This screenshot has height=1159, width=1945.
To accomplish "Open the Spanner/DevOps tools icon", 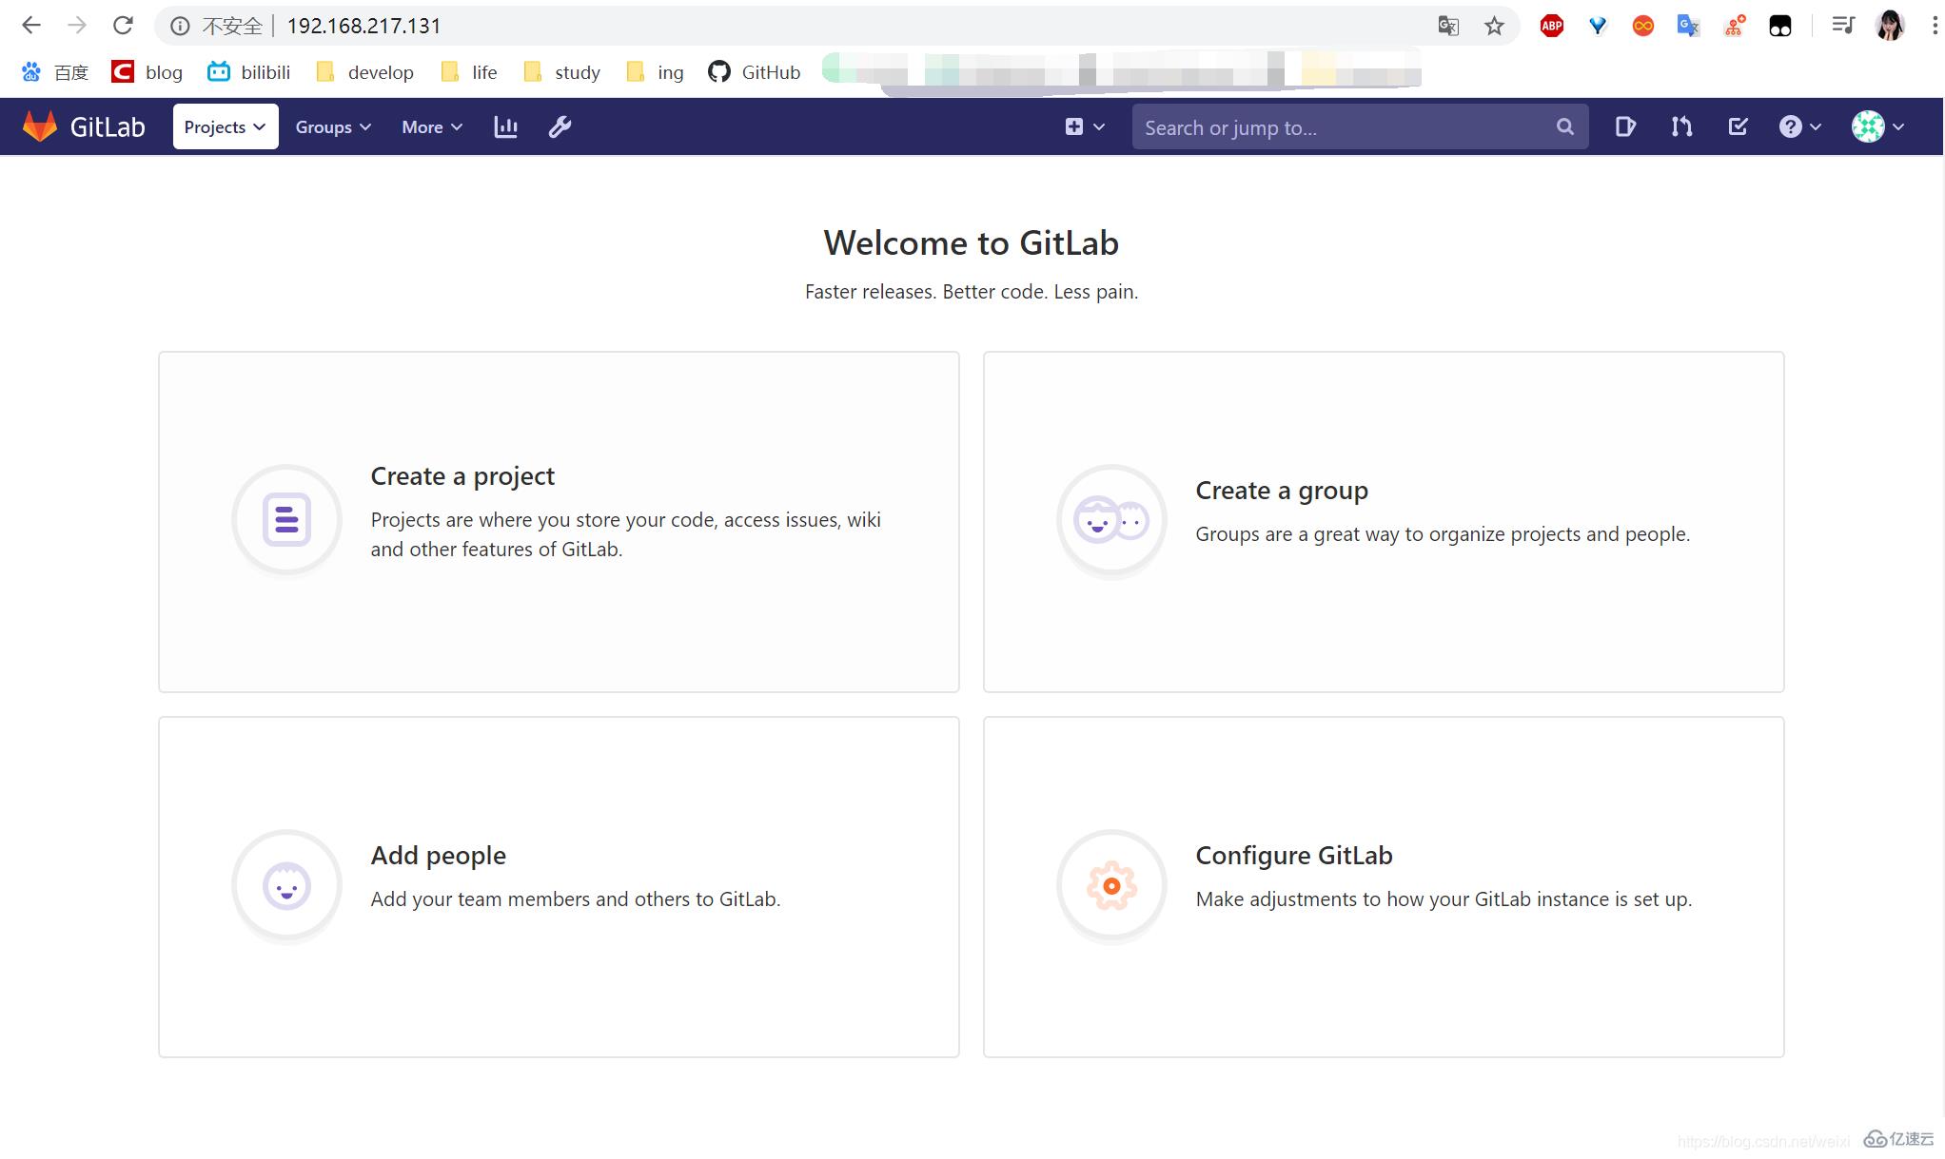I will [560, 127].
